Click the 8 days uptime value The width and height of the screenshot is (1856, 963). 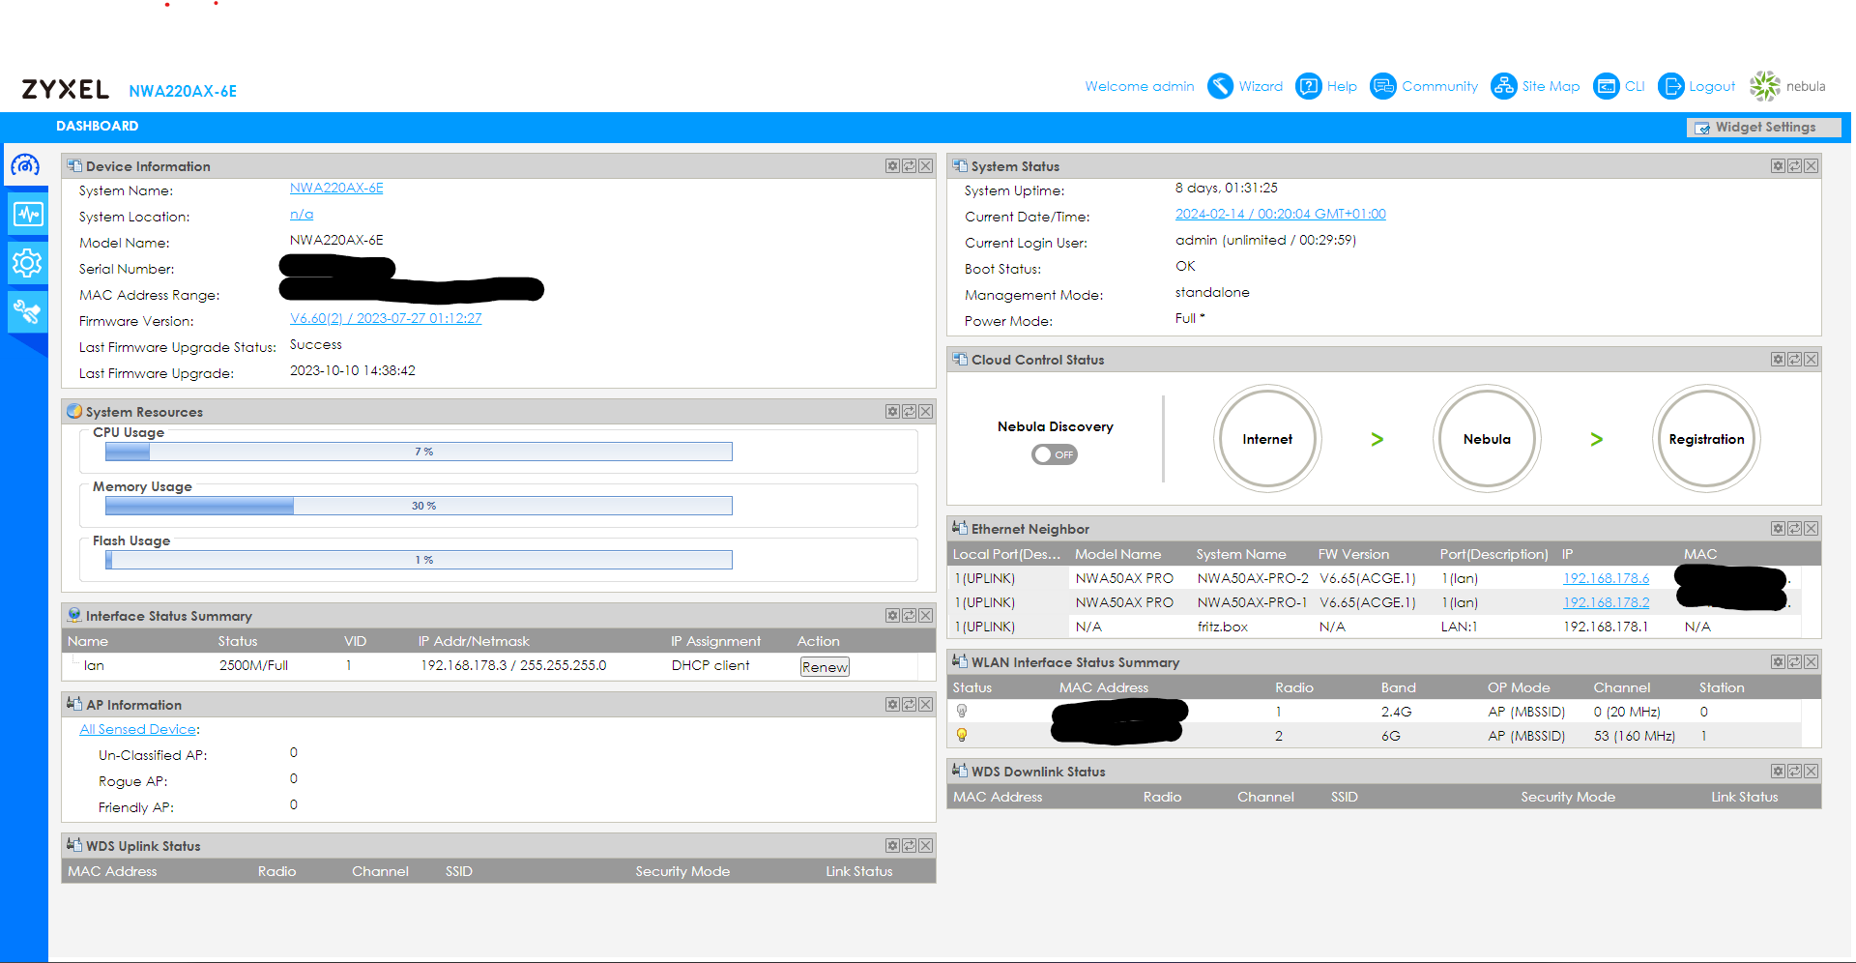point(1227,189)
